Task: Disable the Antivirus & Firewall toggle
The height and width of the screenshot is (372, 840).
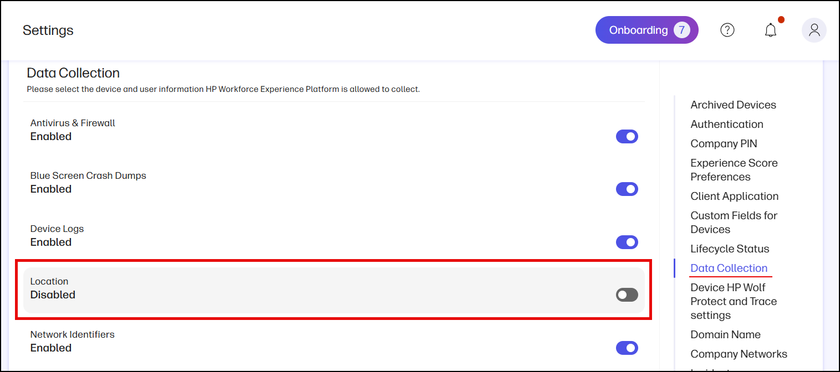Action: pos(627,136)
